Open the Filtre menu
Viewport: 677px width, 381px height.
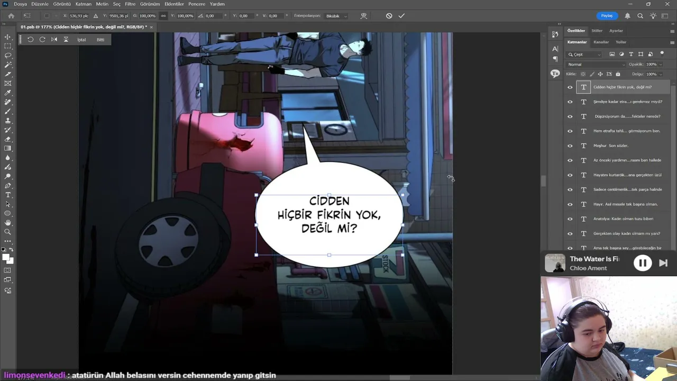pos(130,4)
